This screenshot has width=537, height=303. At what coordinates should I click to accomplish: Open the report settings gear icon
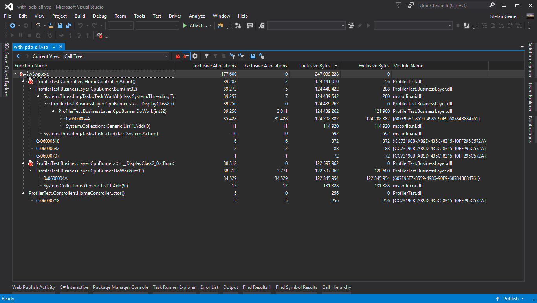coord(195,56)
